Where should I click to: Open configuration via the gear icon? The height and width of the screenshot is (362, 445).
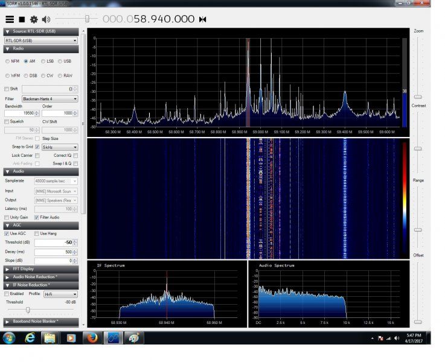tap(34, 19)
